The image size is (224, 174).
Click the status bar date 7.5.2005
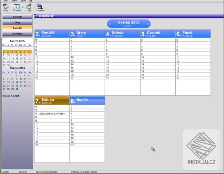click(5, 172)
